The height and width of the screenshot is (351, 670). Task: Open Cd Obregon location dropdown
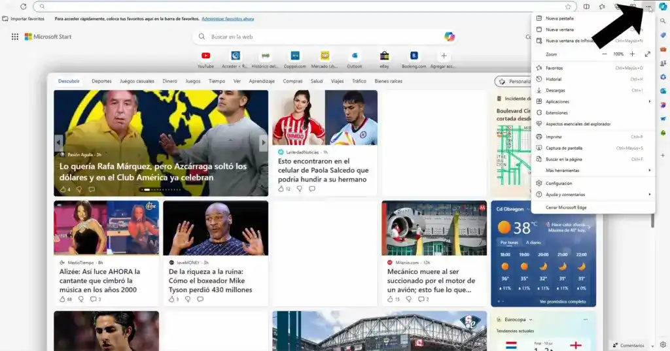(528, 209)
